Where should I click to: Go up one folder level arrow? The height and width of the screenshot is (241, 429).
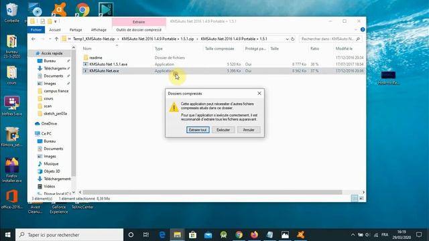(56, 39)
